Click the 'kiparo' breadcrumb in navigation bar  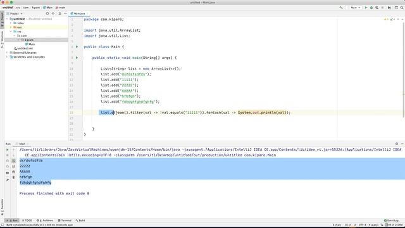click(35, 8)
